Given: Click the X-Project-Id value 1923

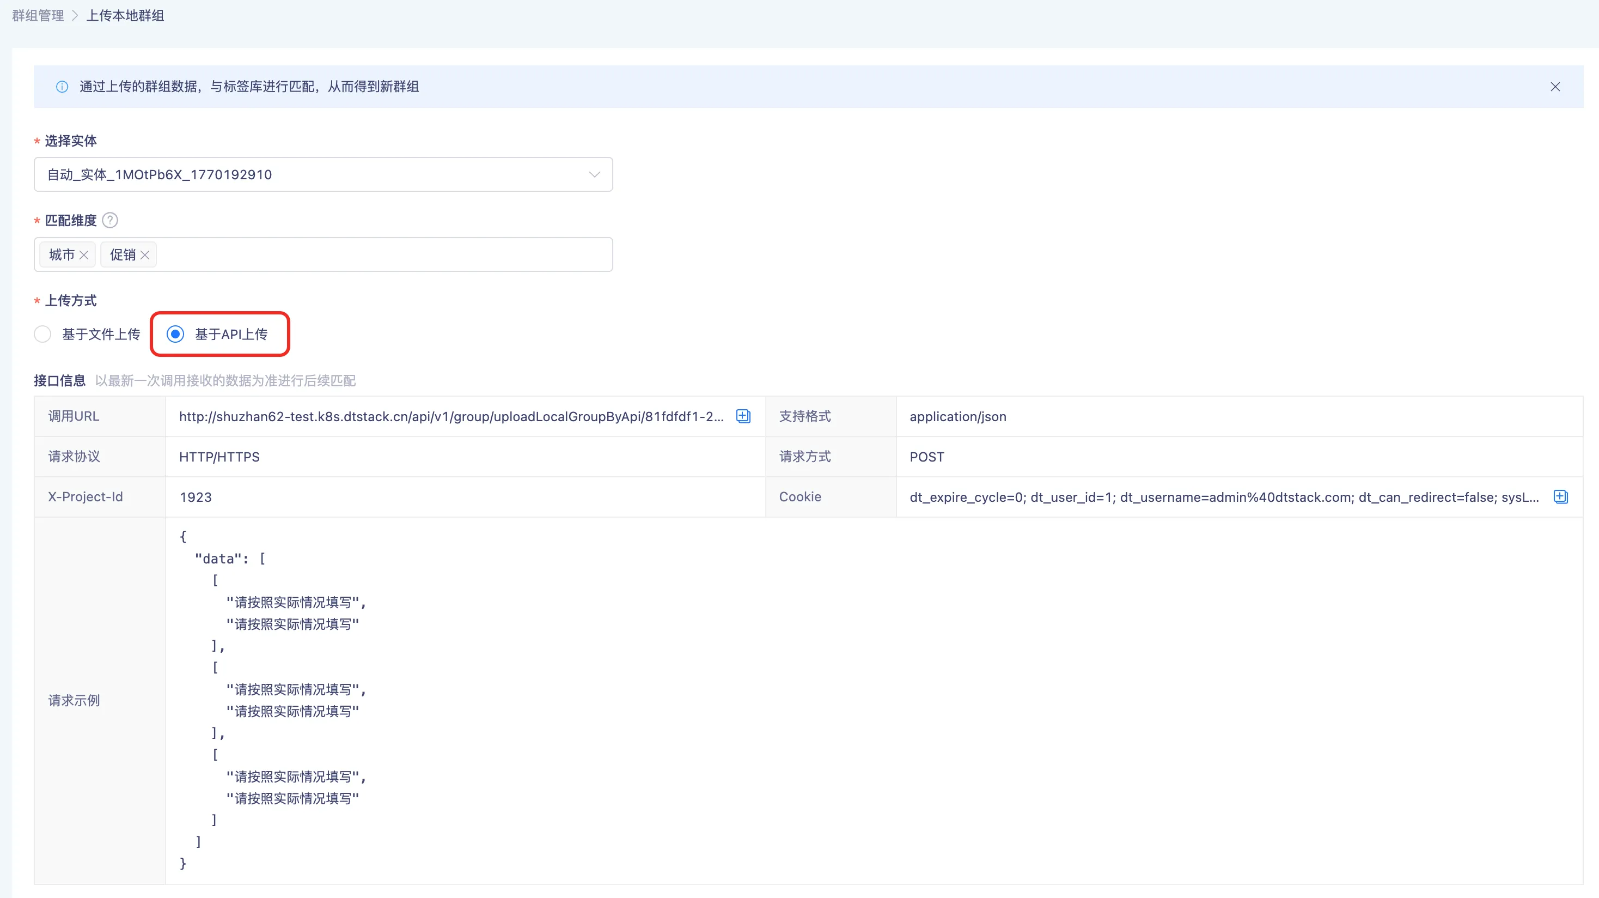Looking at the screenshot, I should coord(196,497).
